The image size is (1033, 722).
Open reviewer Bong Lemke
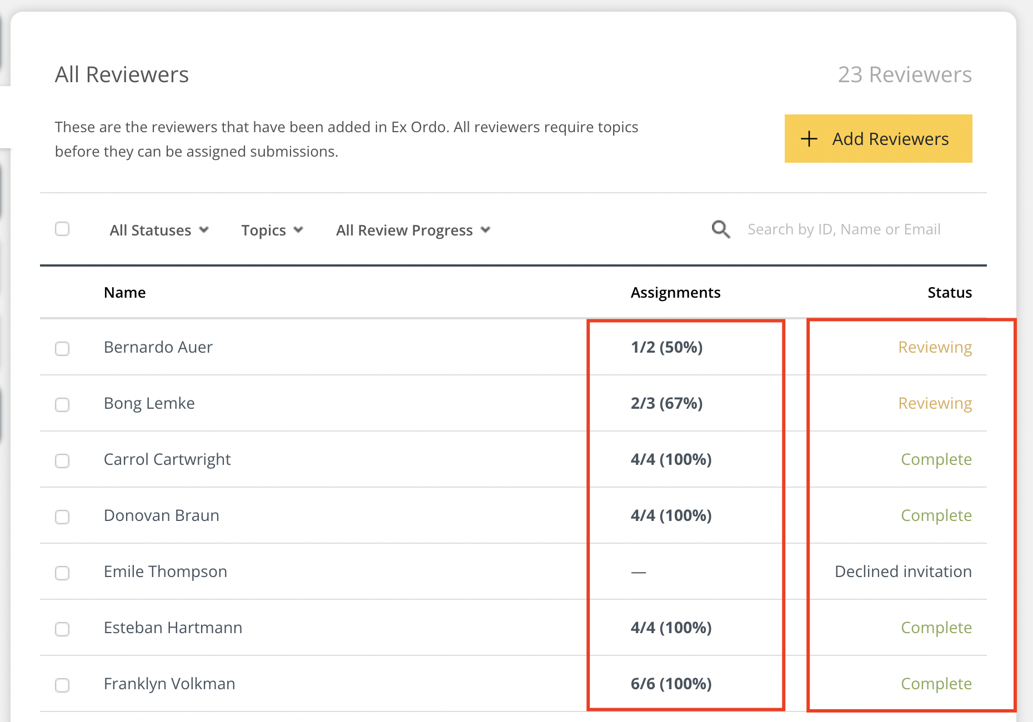point(149,403)
